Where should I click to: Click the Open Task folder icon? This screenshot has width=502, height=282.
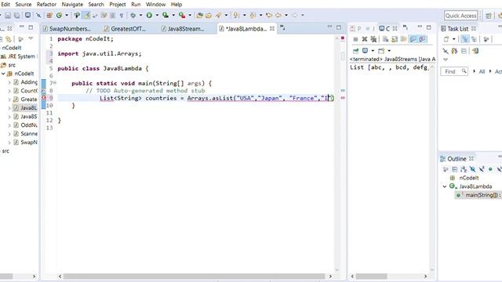(x=209, y=15)
